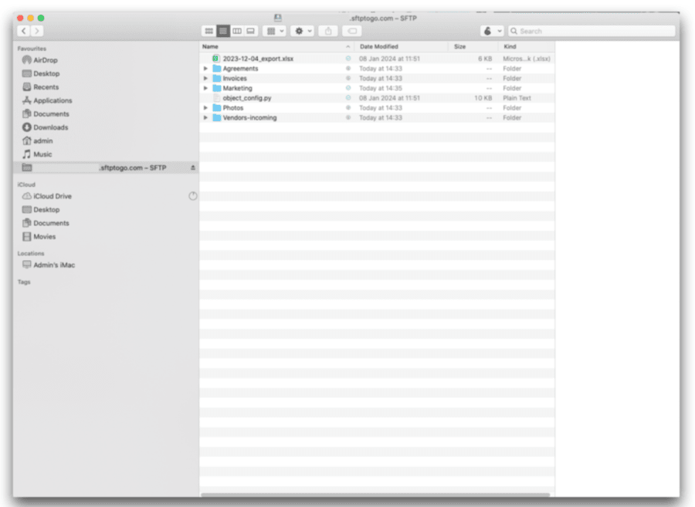
Task: Eject the sftptogo.com SFTP volume
Action: (193, 167)
